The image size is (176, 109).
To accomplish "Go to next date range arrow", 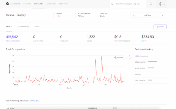I will 163,15.
